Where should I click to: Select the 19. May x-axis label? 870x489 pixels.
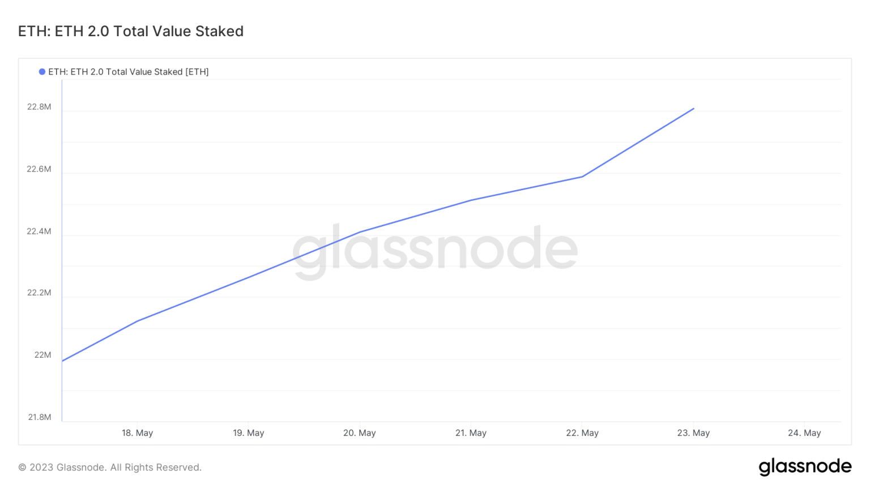(249, 433)
